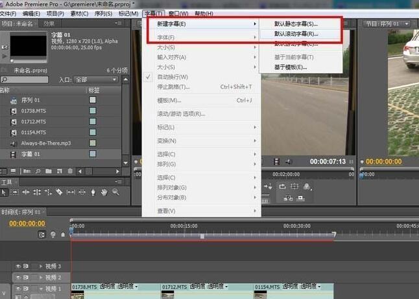Collapse the 视频 1 track
This screenshot has height=299, width=419.
point(41,289)
